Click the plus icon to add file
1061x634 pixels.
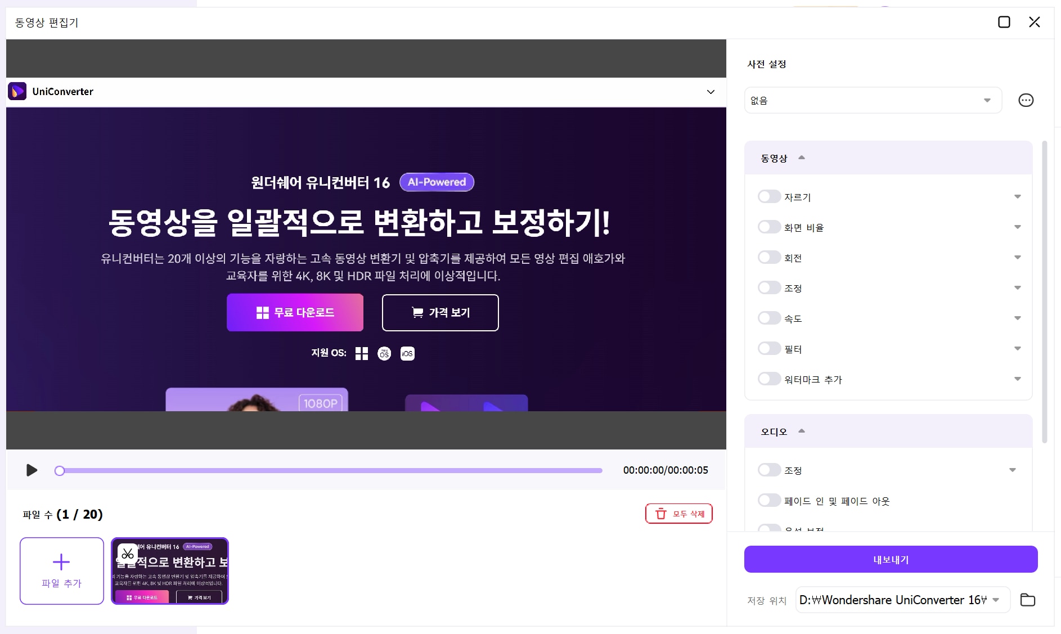(x=61, y=562)
